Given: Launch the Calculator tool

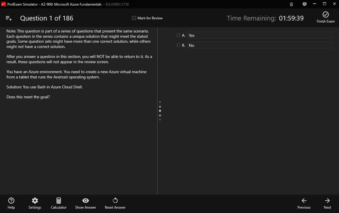Looking at the screenshot, I should [x=59, y=204].
